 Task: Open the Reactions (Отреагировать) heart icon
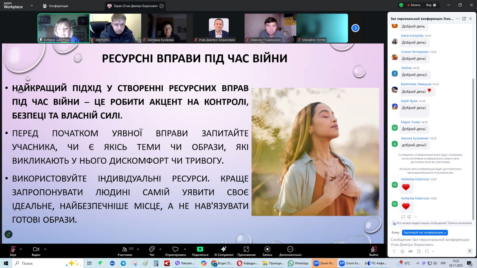pyautogui.click(x=176, y=249)
